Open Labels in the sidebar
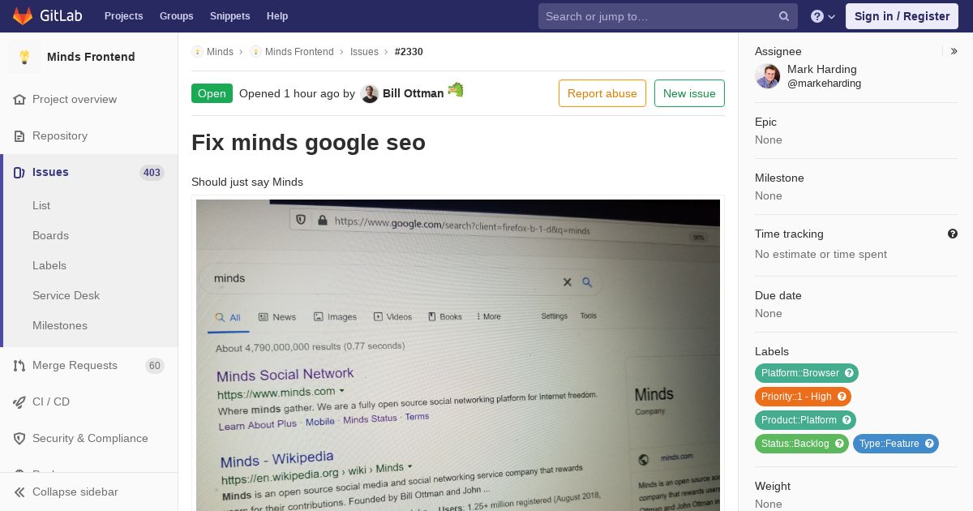The height and width of the screenshot is (511, 973). coord(49,266)
